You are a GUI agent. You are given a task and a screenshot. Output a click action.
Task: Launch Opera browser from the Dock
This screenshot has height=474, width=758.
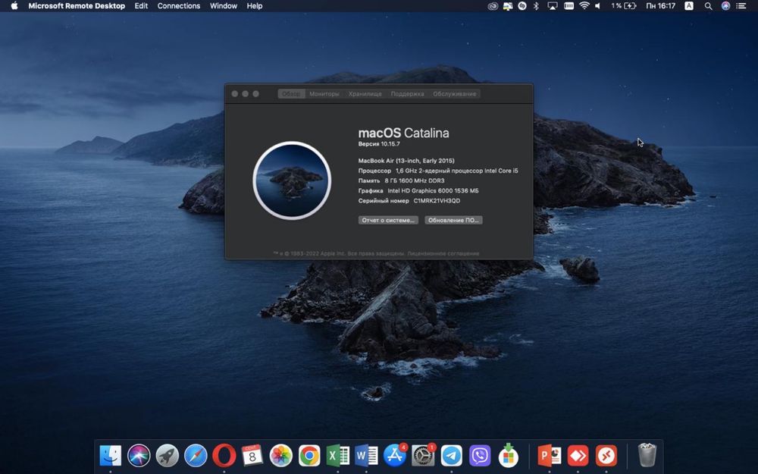(224, 455)
